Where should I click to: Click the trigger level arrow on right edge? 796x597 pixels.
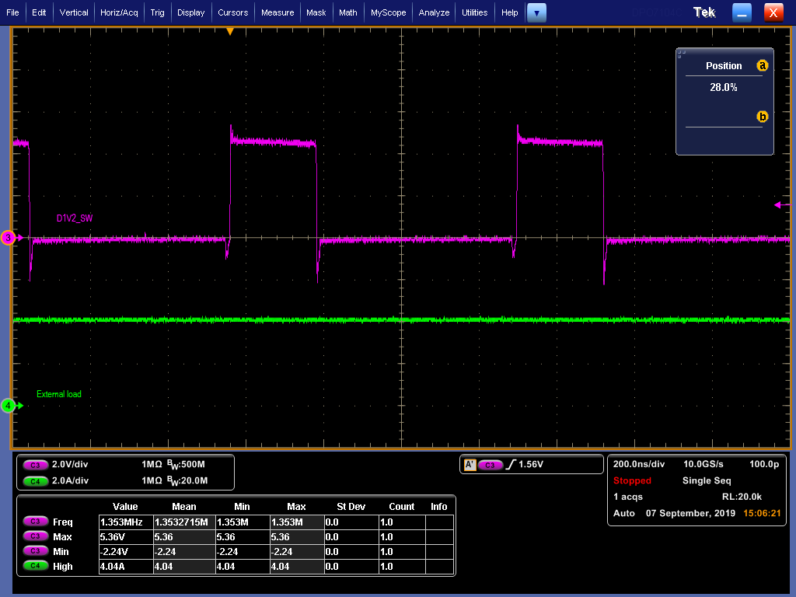777,205
